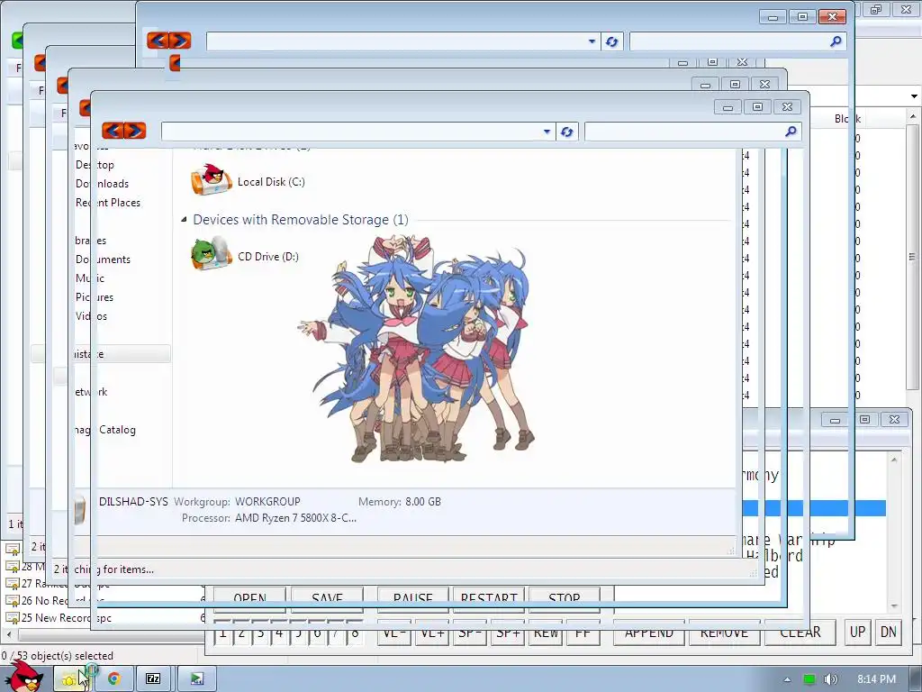Click the STOP button in the SPC player
Viewport: 922px width, 692px height.
(x=565, y=598)
